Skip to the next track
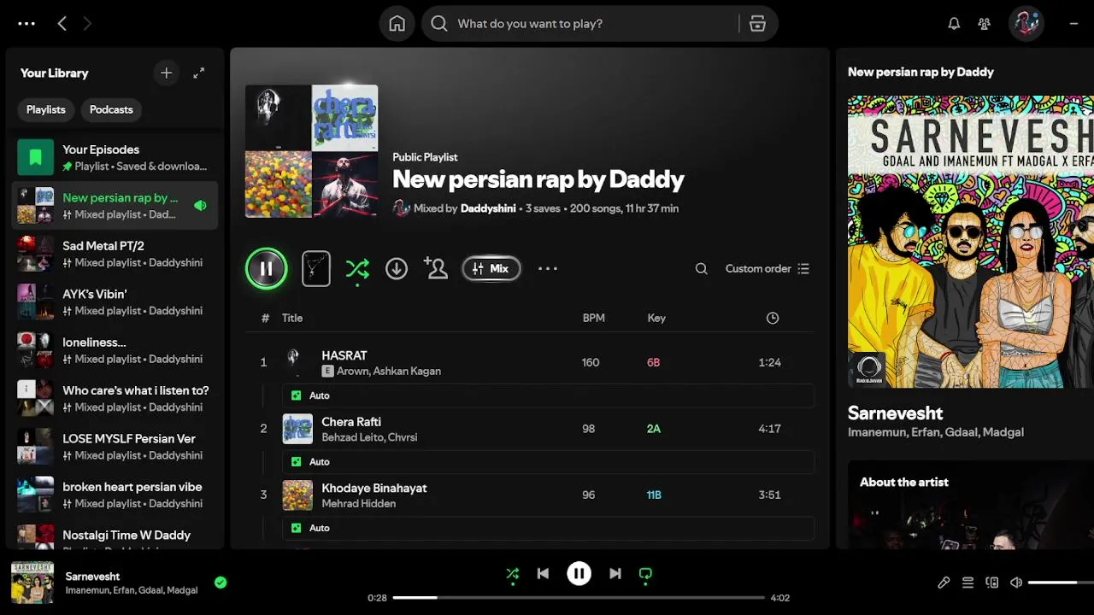The height and width of the screenshot is (615, 1094). [615, 574]
